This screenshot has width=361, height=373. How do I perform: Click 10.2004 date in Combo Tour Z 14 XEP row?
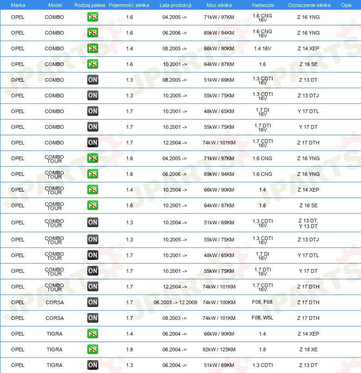click(x=175, y=190)
